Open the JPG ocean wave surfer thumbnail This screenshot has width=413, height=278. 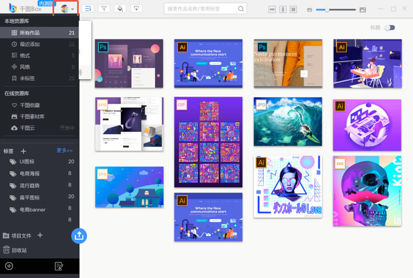point(288,121)
